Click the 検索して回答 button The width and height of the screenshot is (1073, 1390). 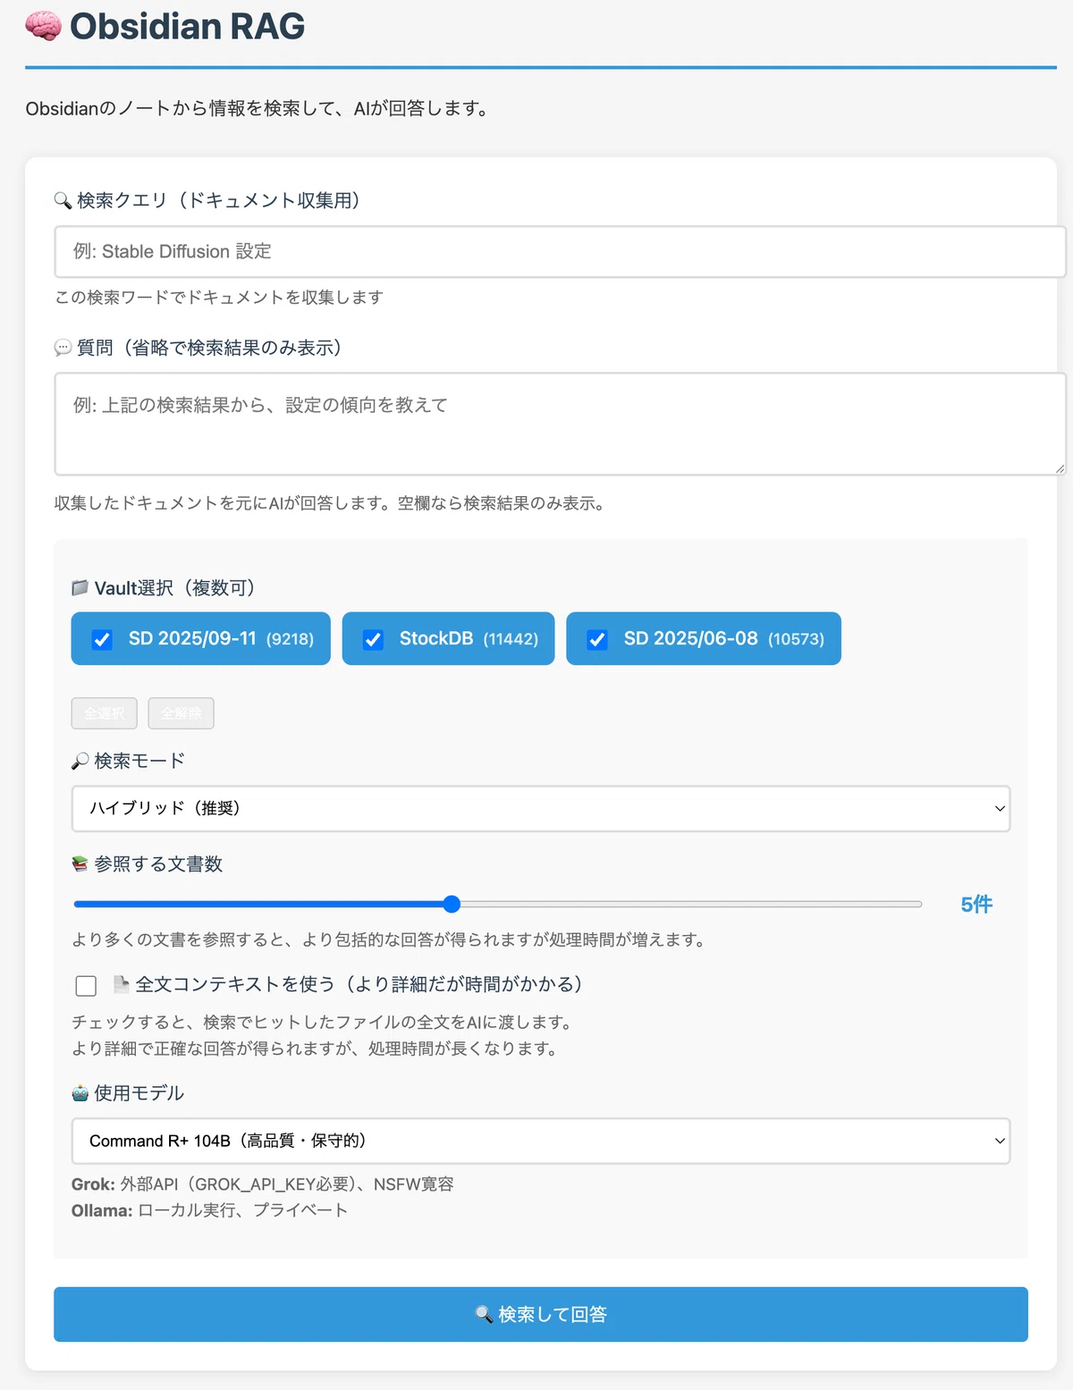[541, 1314]
